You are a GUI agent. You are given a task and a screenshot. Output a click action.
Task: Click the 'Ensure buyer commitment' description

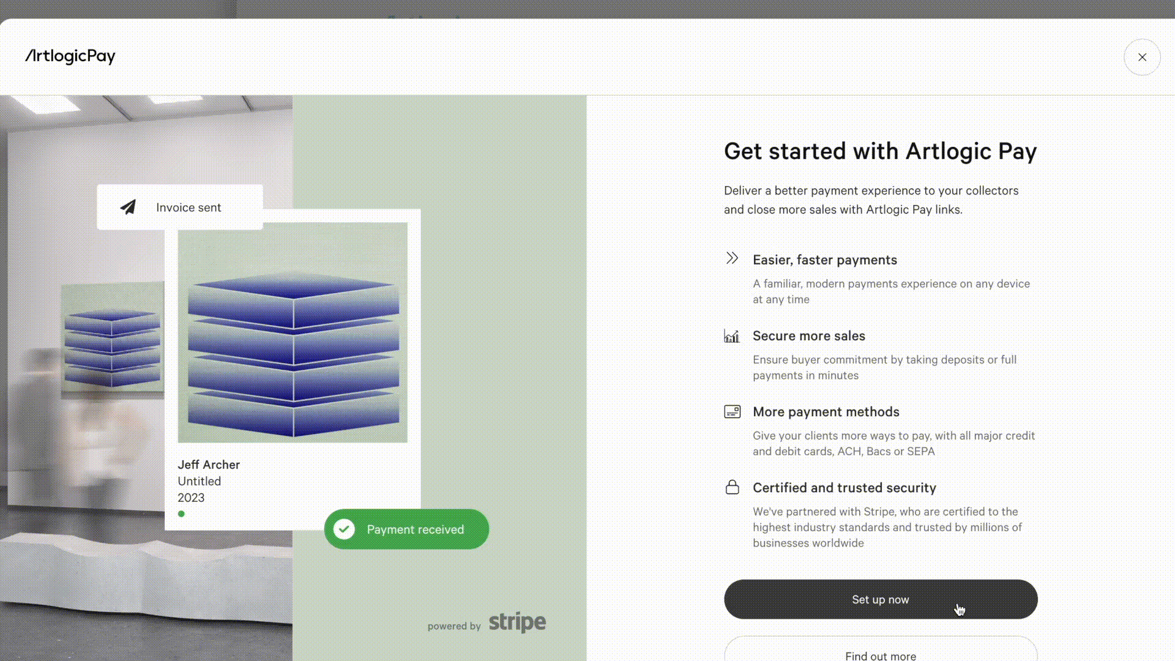pyautogui.click(x=885, y=367)
